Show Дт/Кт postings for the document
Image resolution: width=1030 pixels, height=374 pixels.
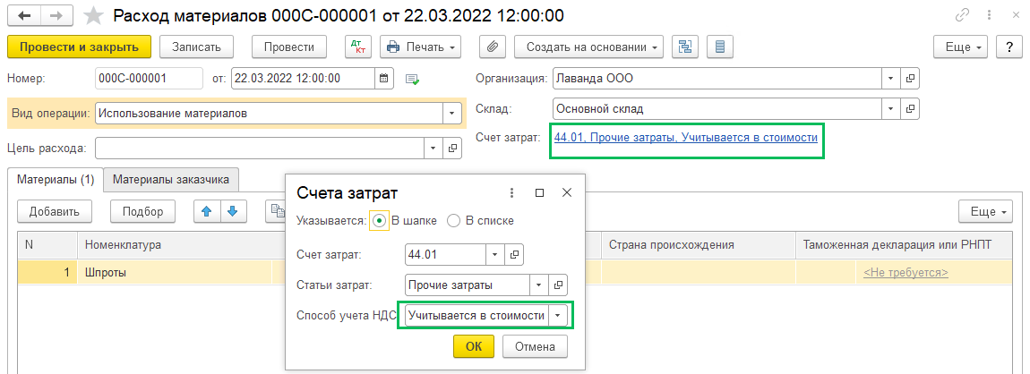tap(358, 47)
